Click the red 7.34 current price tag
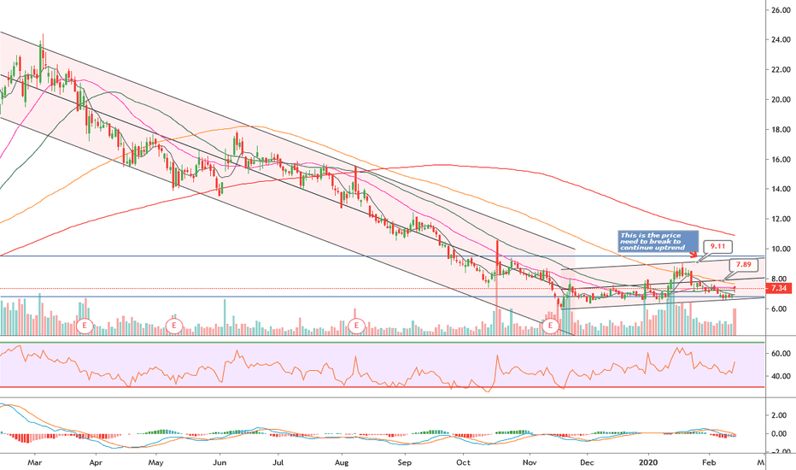Image resolution: width=796 pixels, height=470 pixels. coord(778,288)
